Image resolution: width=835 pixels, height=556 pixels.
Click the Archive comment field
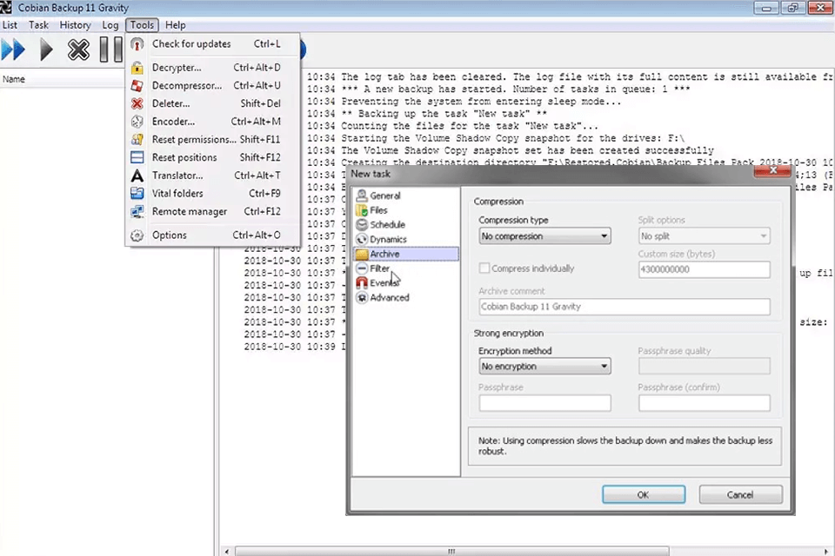point(625,307)
